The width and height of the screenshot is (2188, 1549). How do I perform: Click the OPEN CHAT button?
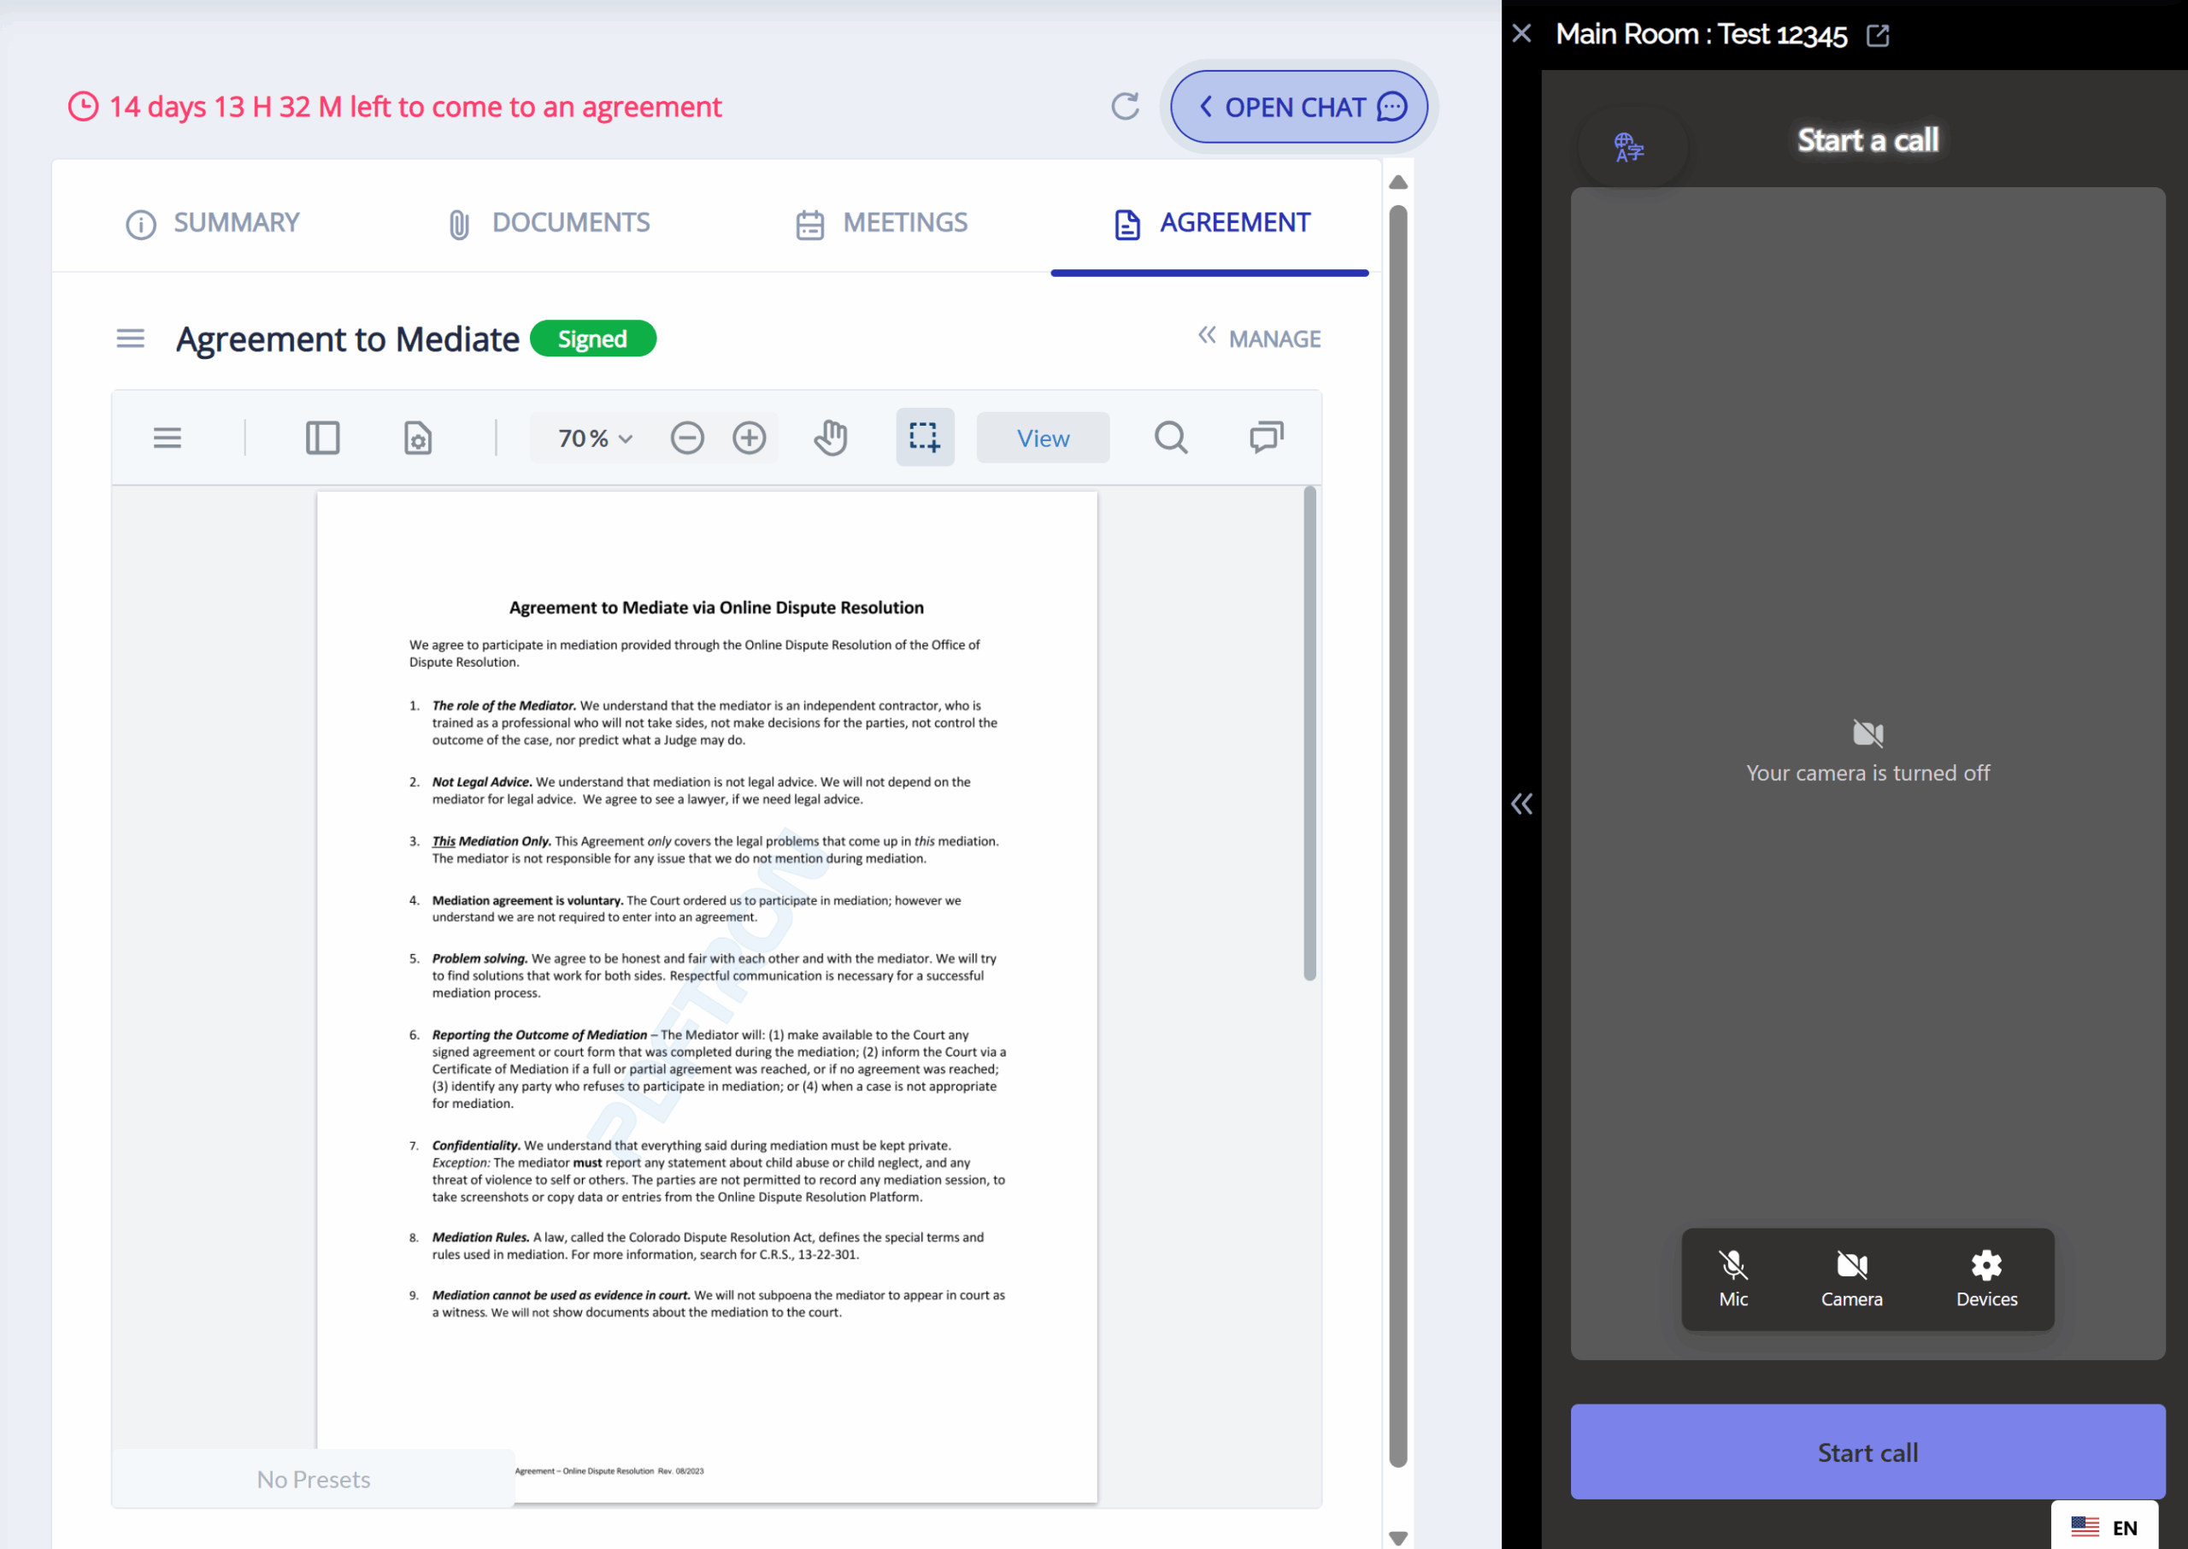tap(1298, 107)
